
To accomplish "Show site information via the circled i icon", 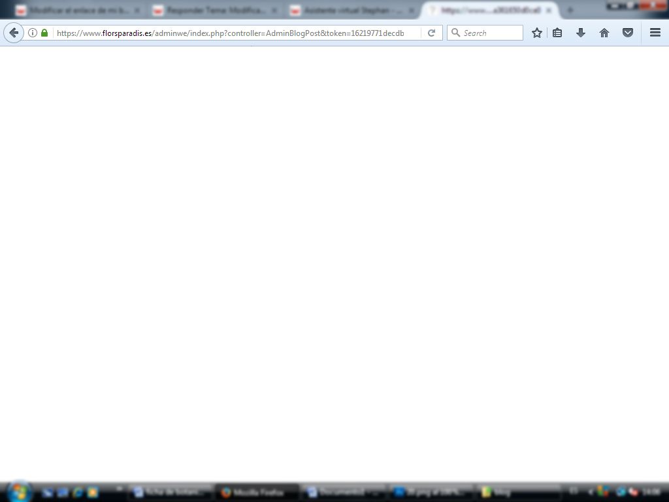I will tap(33, 33).
